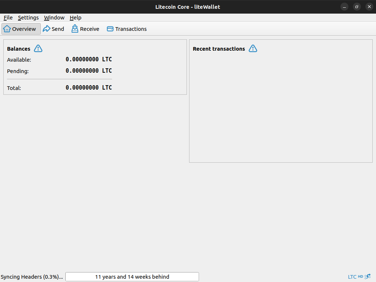The image size is (376, 282).
Task: Click the Syncing Headers (0.3%) status text
Action: (32, 277)
